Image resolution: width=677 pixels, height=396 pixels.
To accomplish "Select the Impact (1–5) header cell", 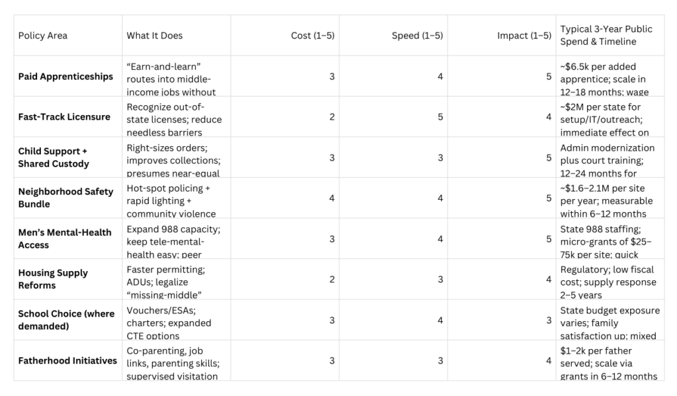I will (502, 36).
